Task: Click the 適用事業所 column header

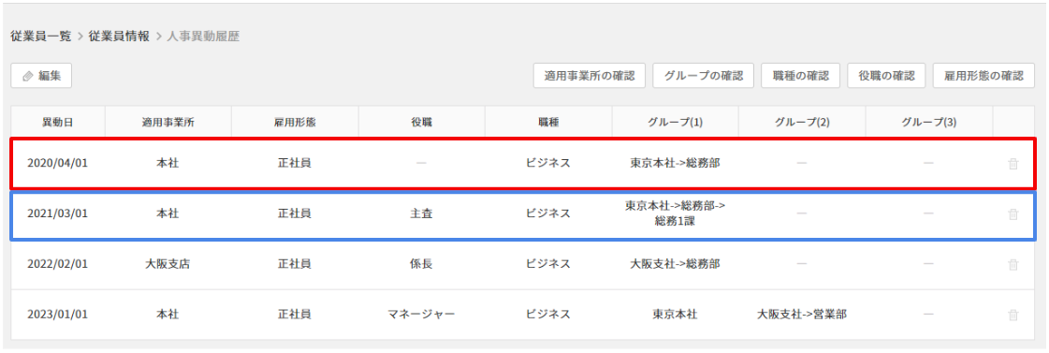Action: tap(168, 122)
